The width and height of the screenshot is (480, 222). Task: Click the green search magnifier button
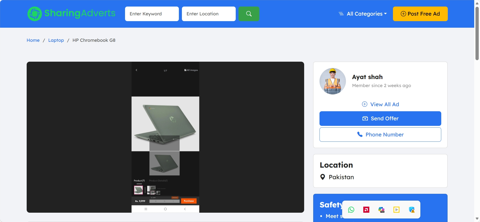click(249, 14)
